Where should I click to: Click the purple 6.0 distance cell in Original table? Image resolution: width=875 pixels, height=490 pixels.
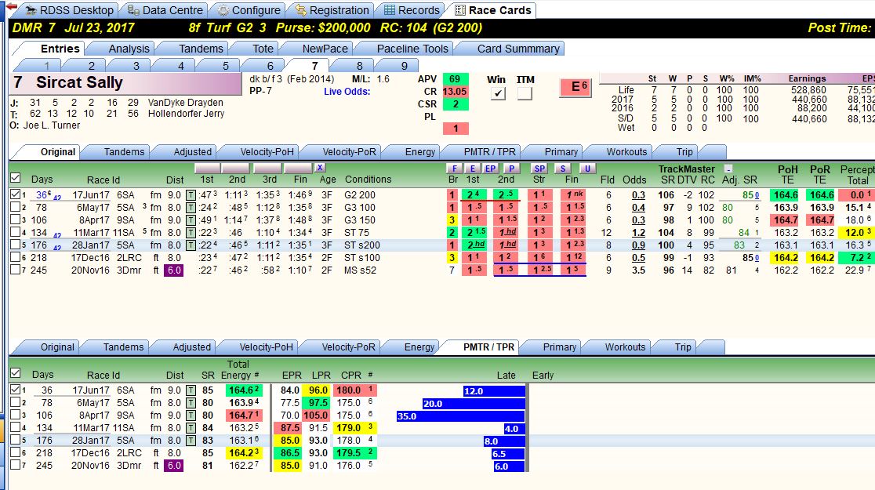pos(174,270)
